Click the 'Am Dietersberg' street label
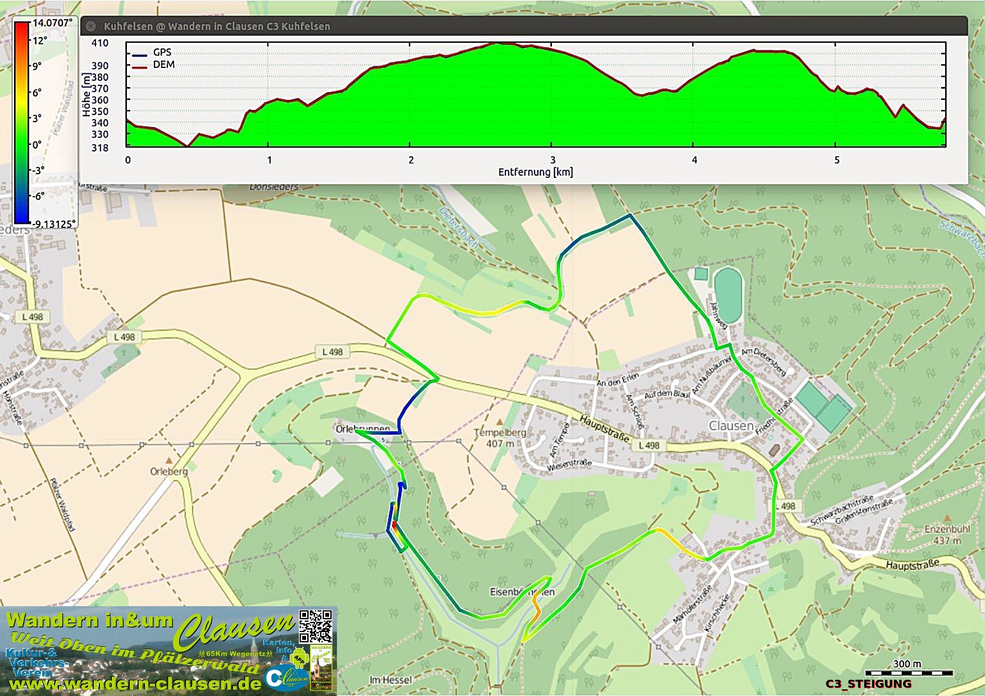985x696 pixels. [763, 361]
